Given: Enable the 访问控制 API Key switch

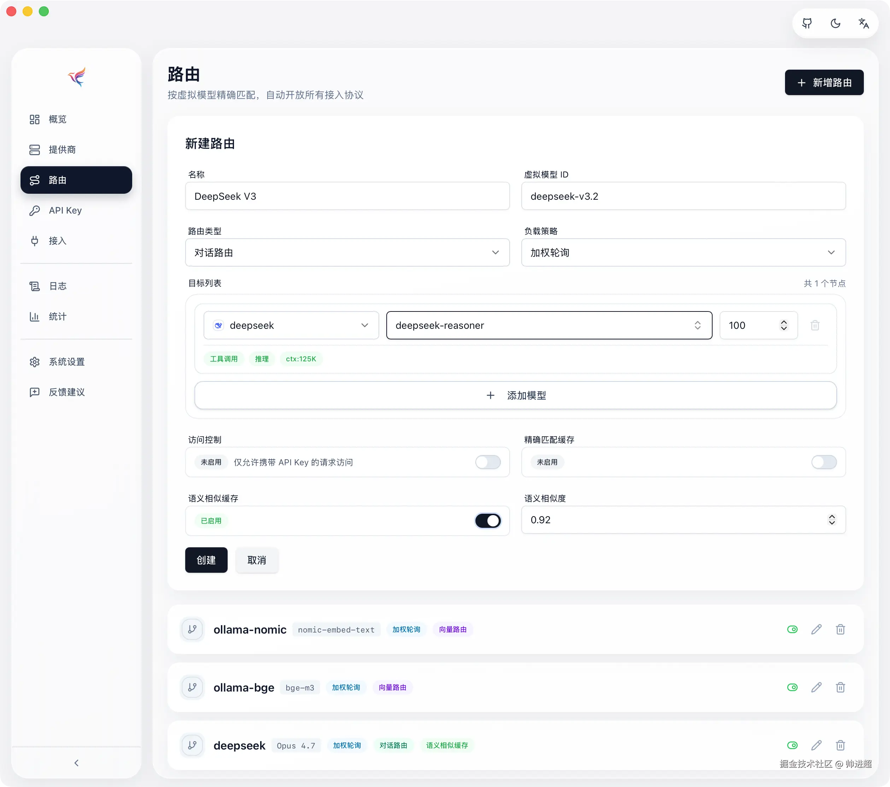Looking at the screenshot, I should (x=488, y=462).
